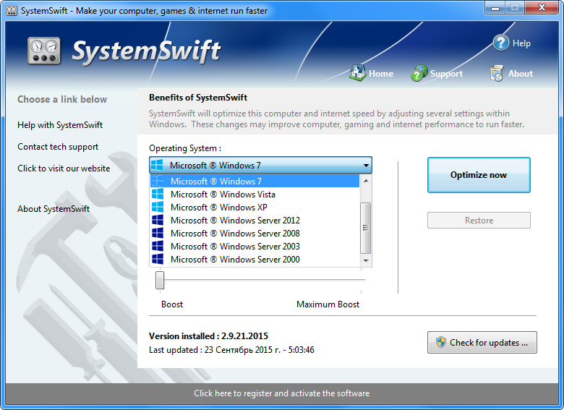Click the SystemSwift title bar app icon
This screenshot has width=564, height=410.
pyautogui.click(x=12, y=11)
